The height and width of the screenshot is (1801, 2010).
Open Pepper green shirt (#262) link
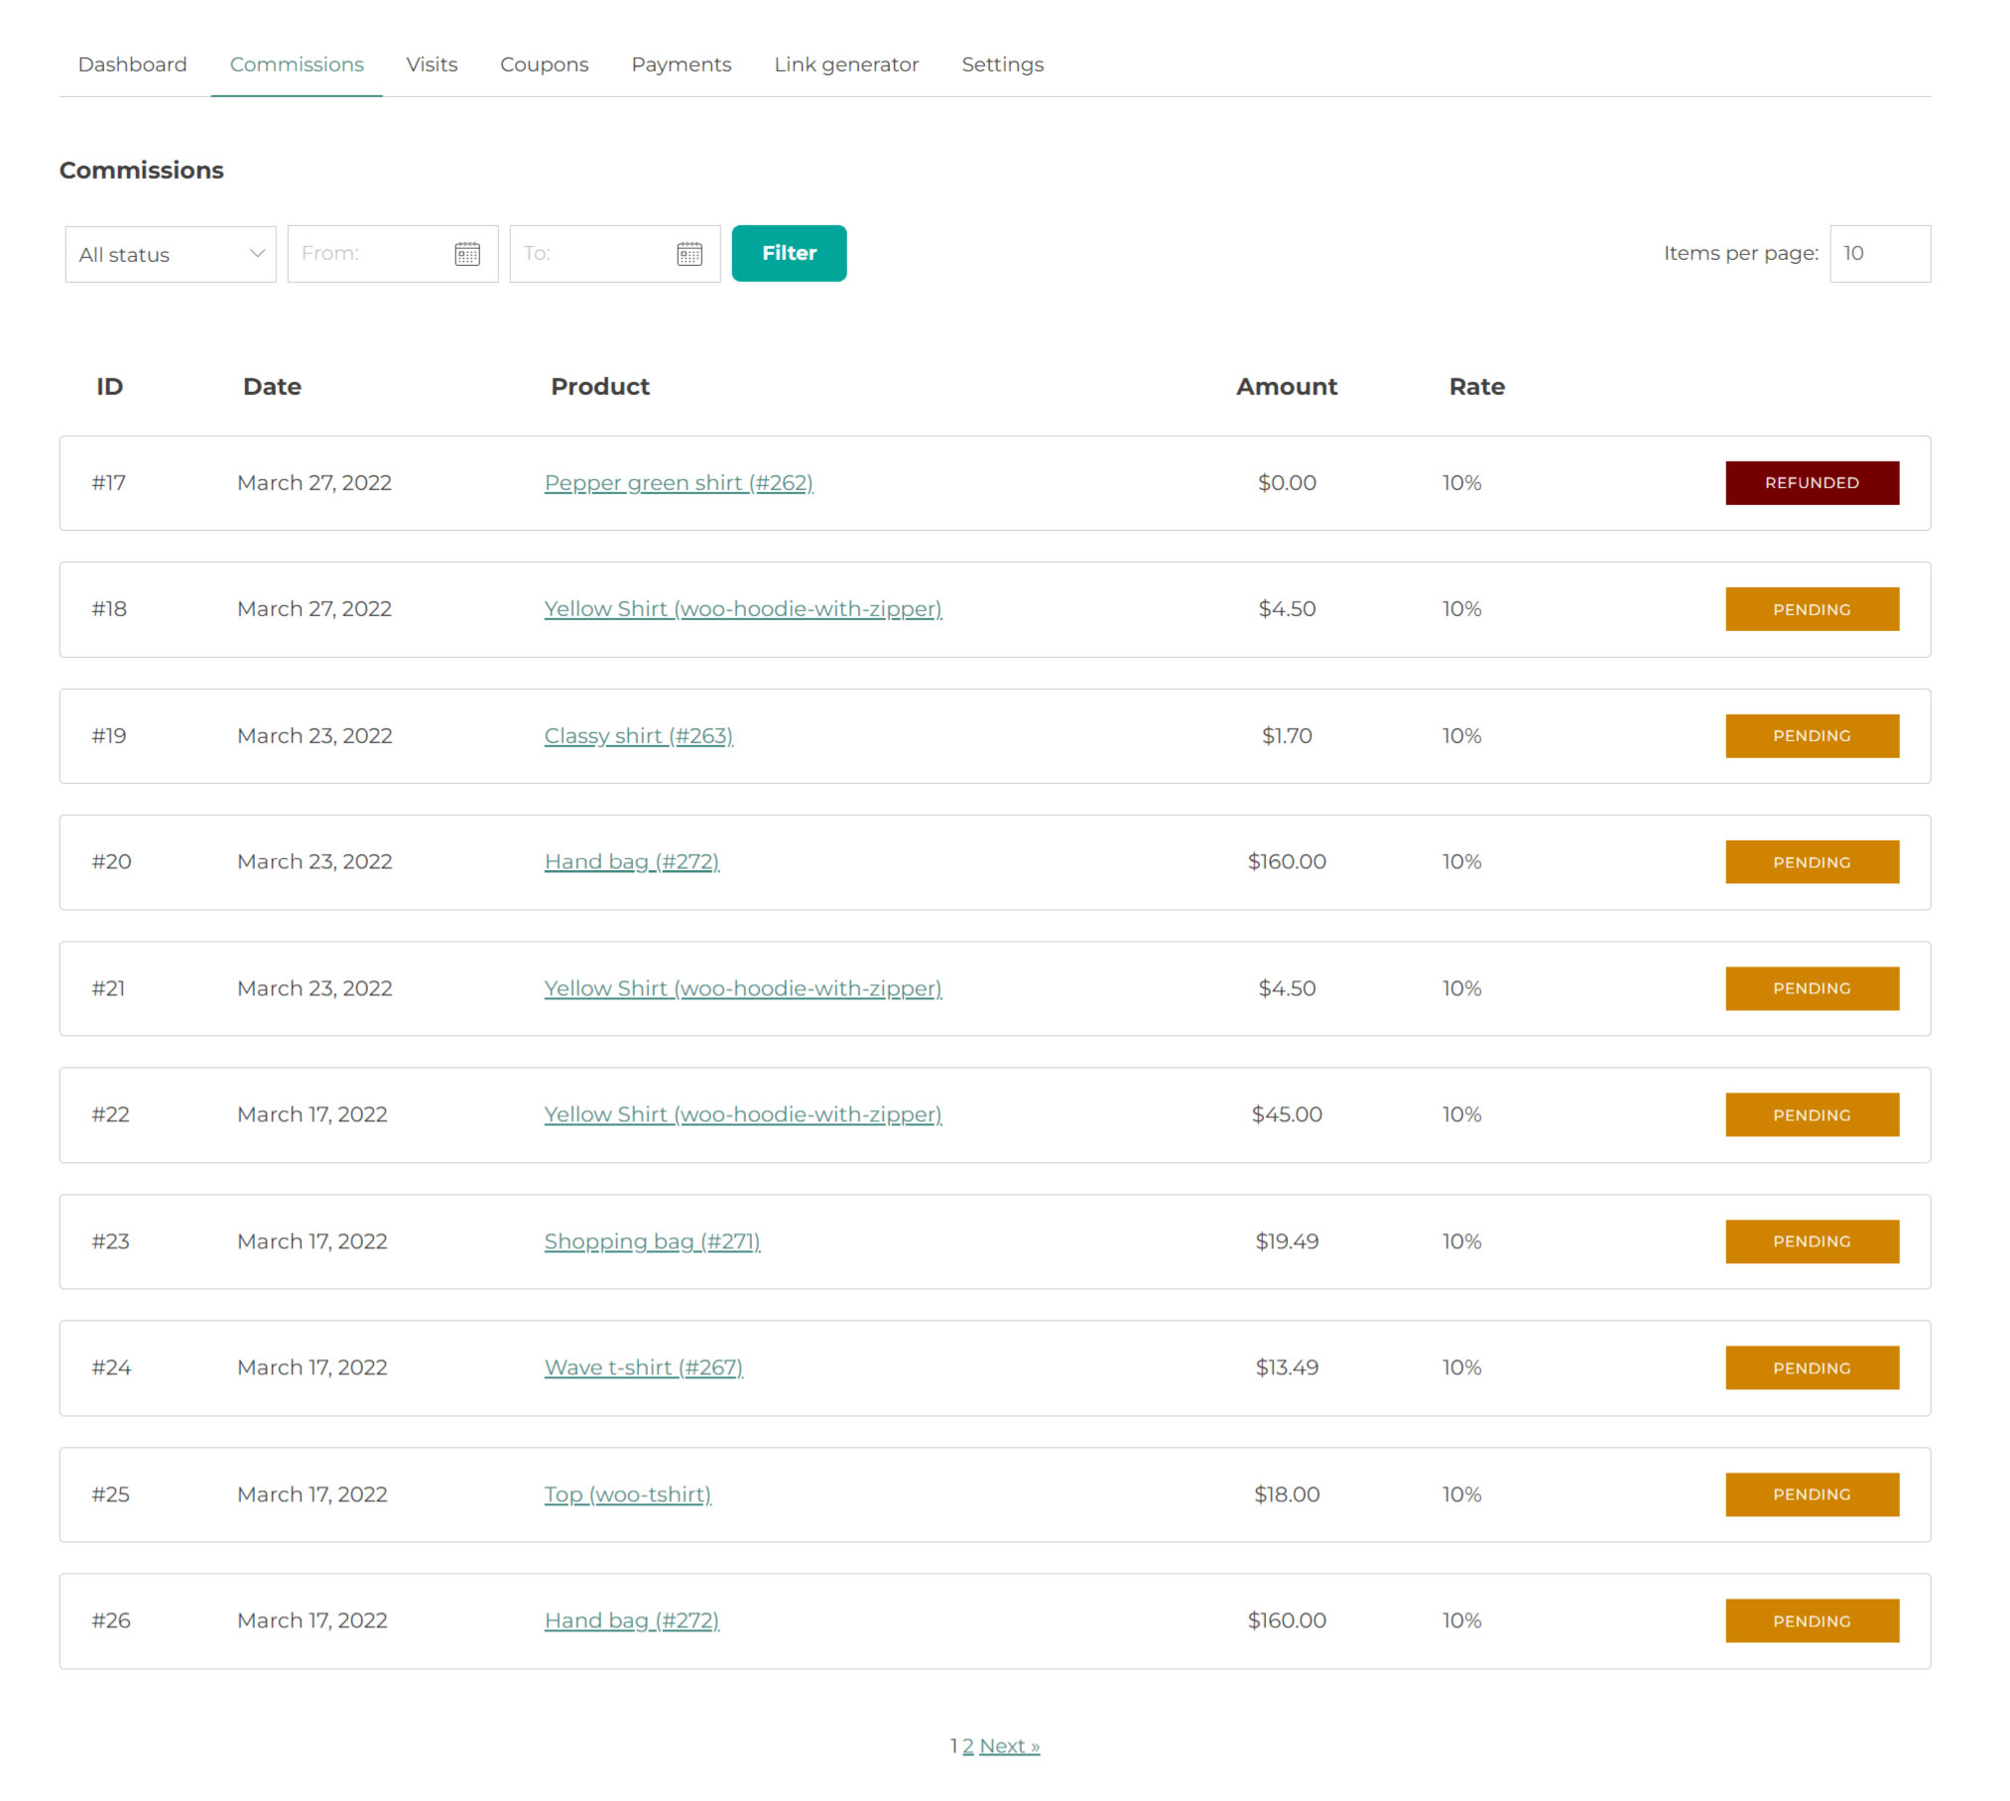pyautogui.click(x=678, y=483)
